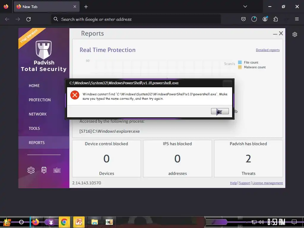Close the powershell.exe error dialog
Image resolution: width=304 pixels, height=228 pixels.
[227, 83]
